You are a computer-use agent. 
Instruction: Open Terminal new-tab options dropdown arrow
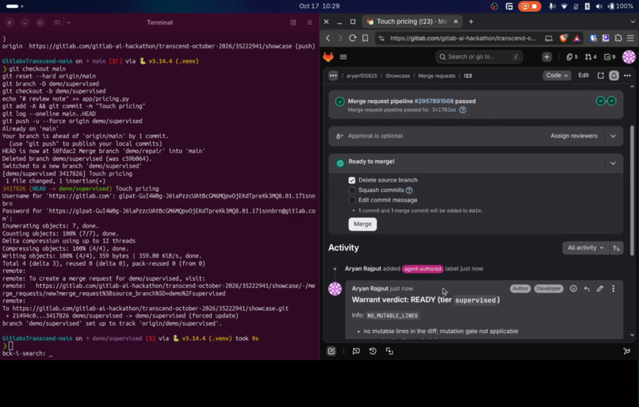point(68,22)
